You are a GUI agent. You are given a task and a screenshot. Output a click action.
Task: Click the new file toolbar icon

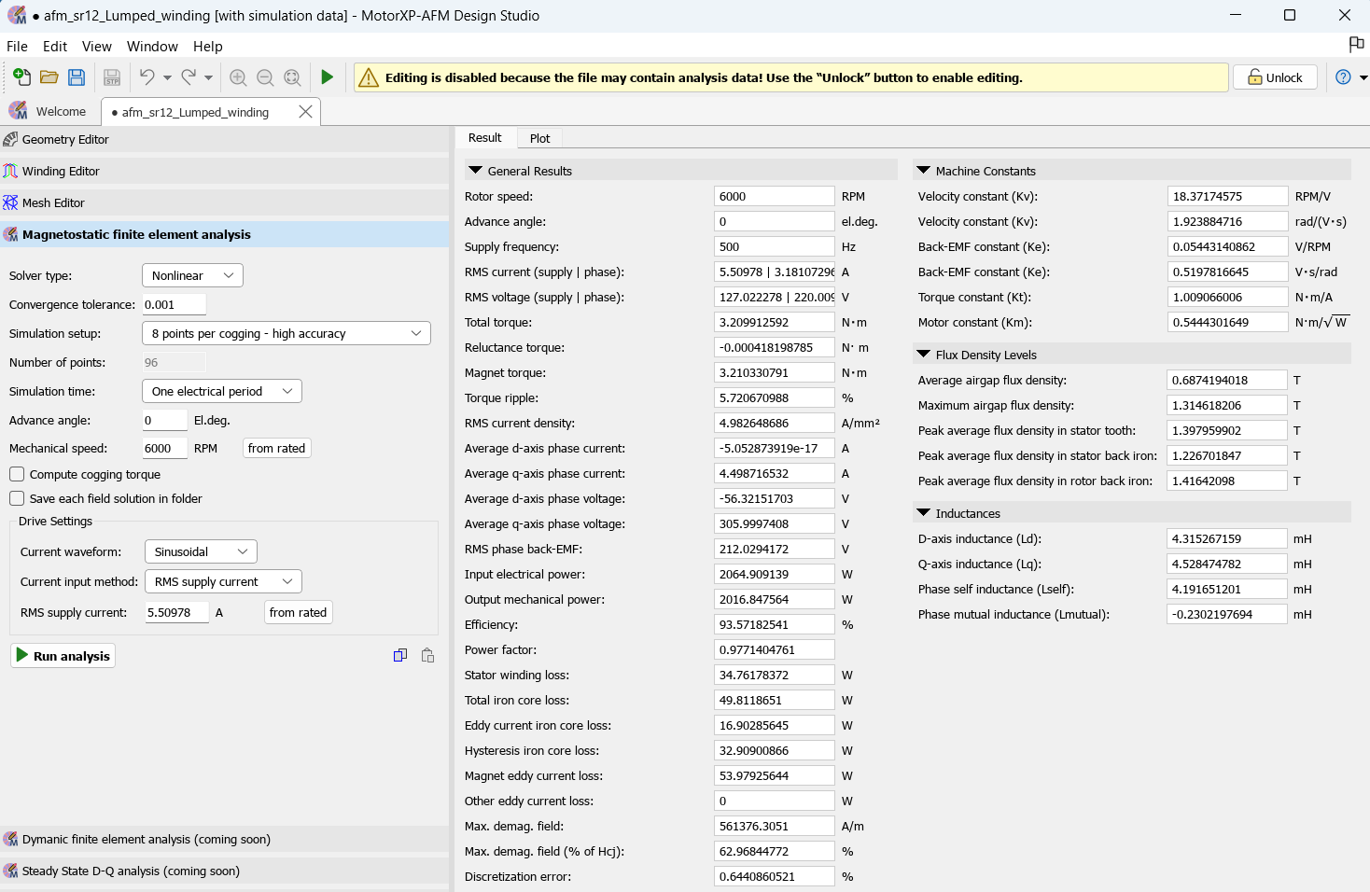(21, 77)
